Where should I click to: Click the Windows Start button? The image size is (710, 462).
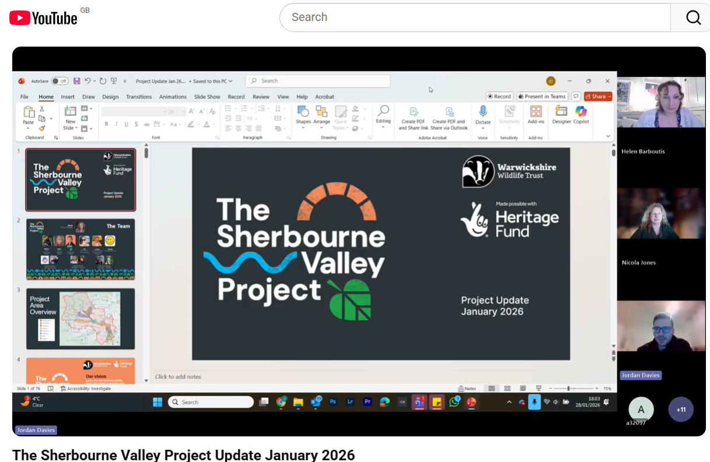[x=158, y=402]
